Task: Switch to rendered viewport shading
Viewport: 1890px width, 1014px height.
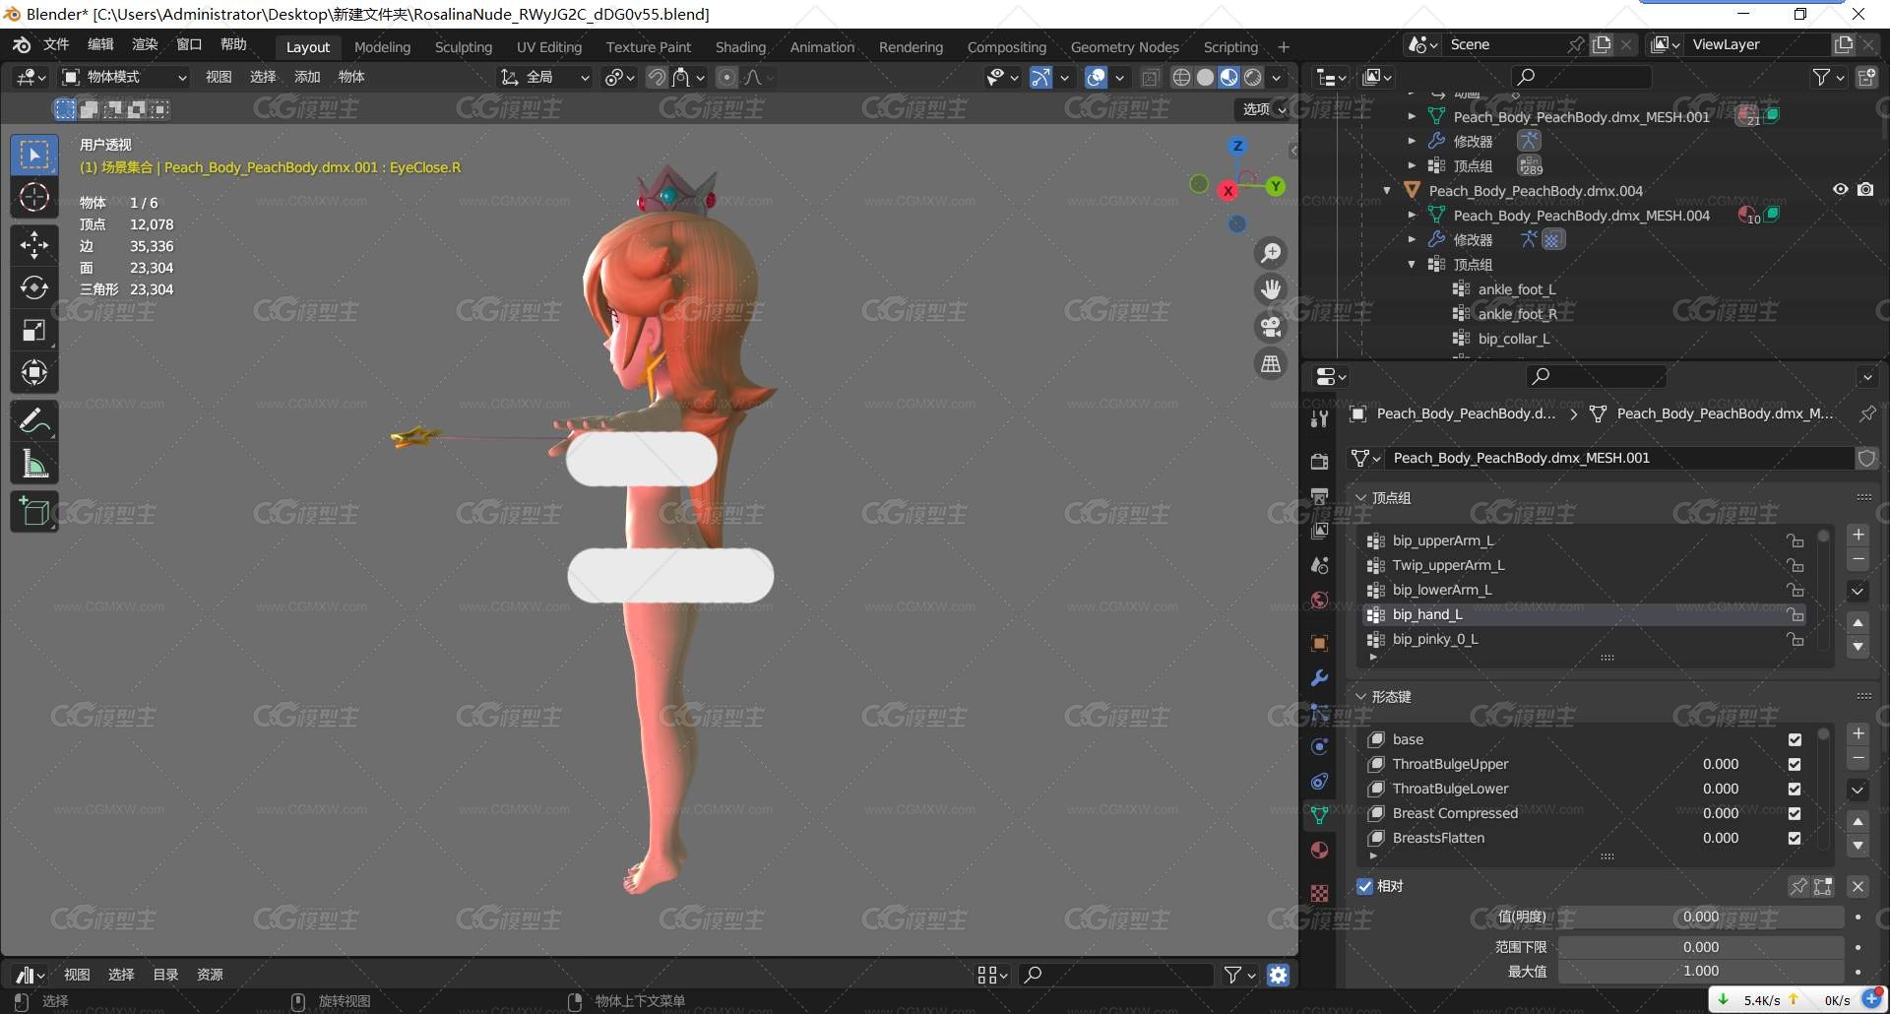Action: click(x=1253, y=77)
